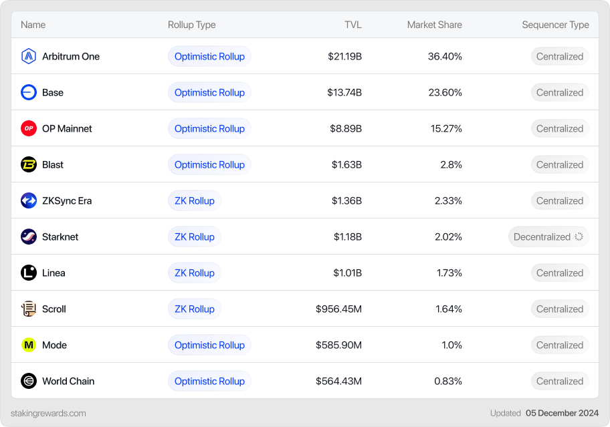Click the Base logo icon
Screen dimensions: 610x427
[x=28, y=92]
